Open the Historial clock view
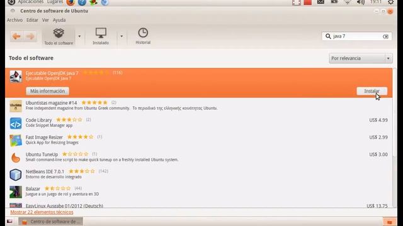Screen dimensions: 403x226 point(143,36)
